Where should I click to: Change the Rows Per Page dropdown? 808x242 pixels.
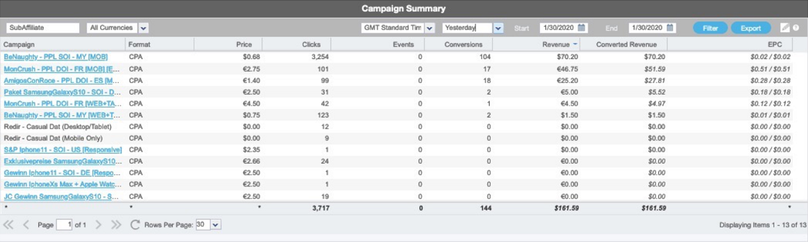[208, 225]
